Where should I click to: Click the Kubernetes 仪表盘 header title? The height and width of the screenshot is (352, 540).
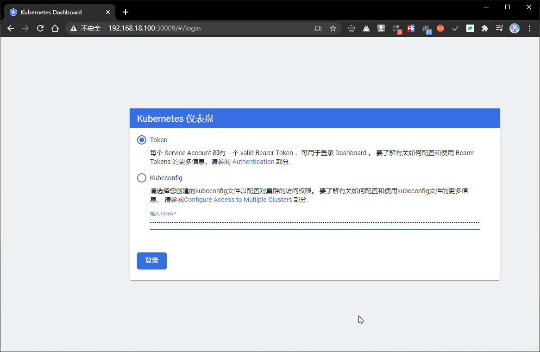point(176,119)
